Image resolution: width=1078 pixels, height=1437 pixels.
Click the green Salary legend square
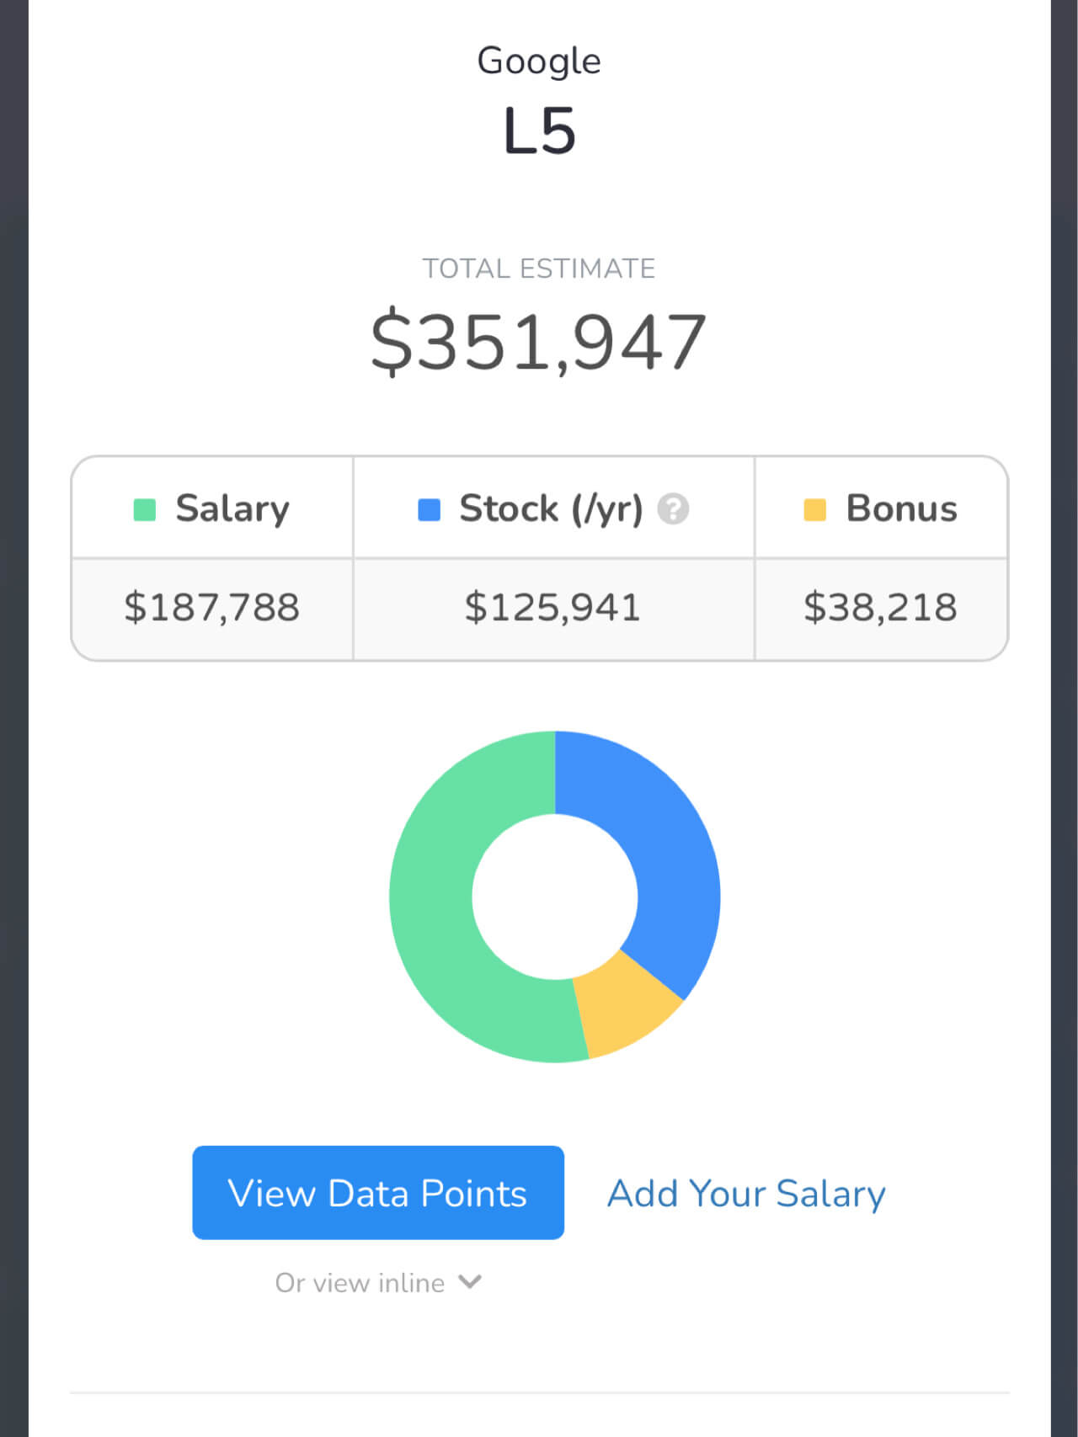coord(145,510)
